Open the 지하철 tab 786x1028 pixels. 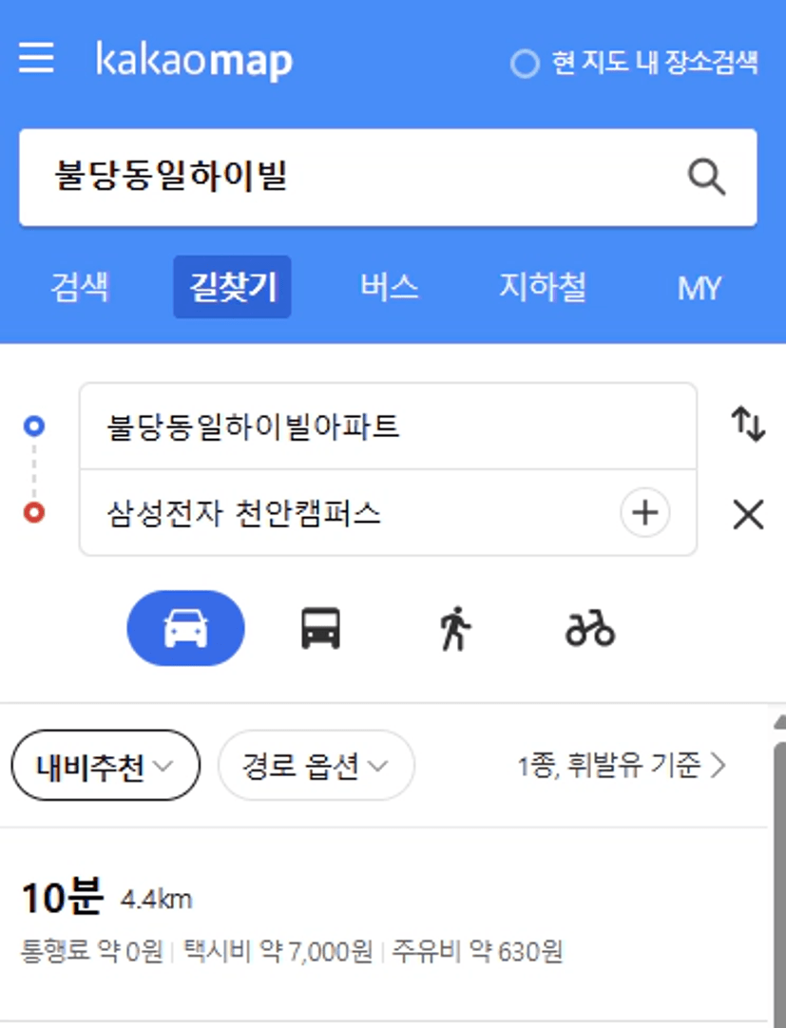coord(544,287)
